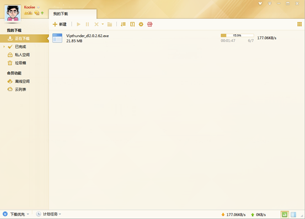Select 正在下载 in the sidebar
This screenshot has width=305, height=219.
(24, 39)
